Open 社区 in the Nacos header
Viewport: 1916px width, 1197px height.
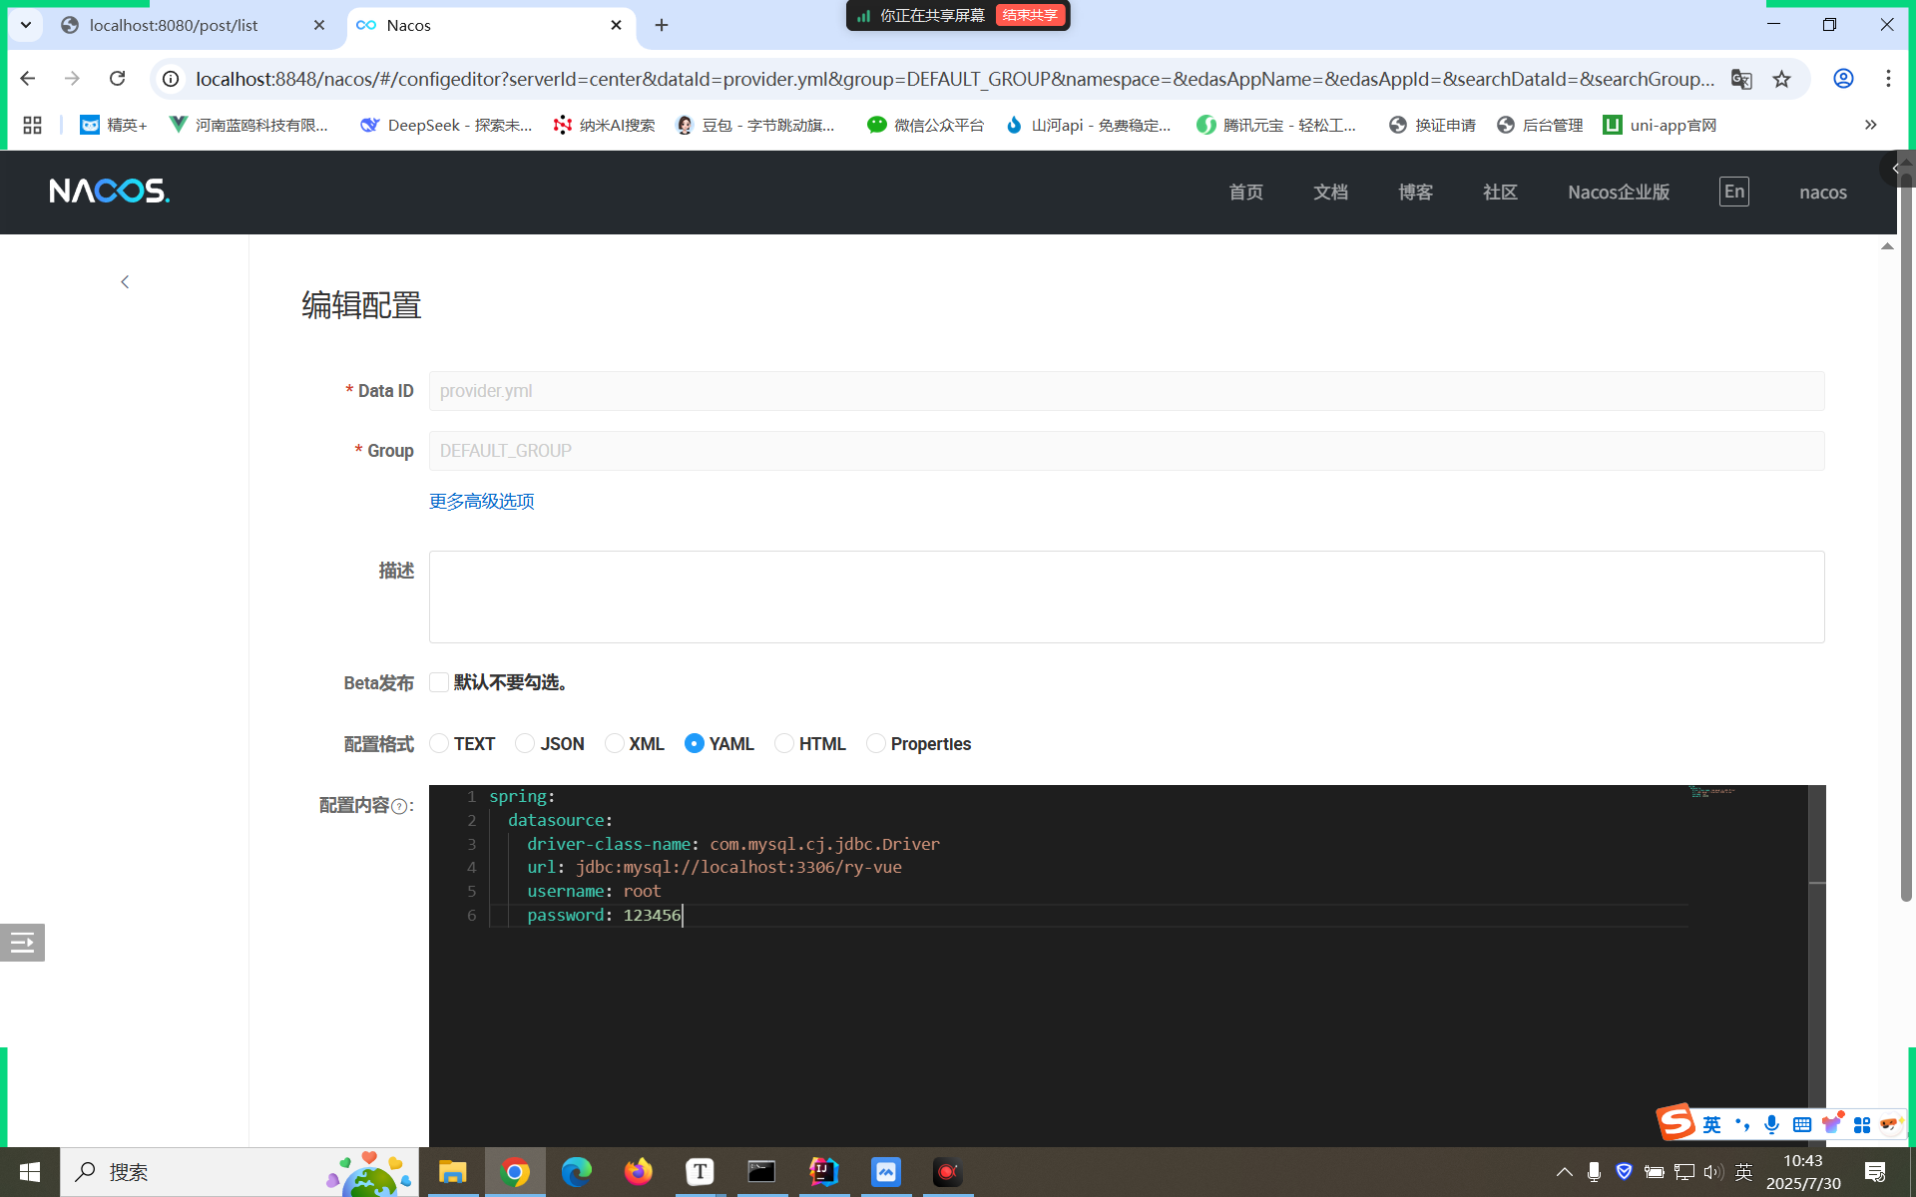[1500, 193]
